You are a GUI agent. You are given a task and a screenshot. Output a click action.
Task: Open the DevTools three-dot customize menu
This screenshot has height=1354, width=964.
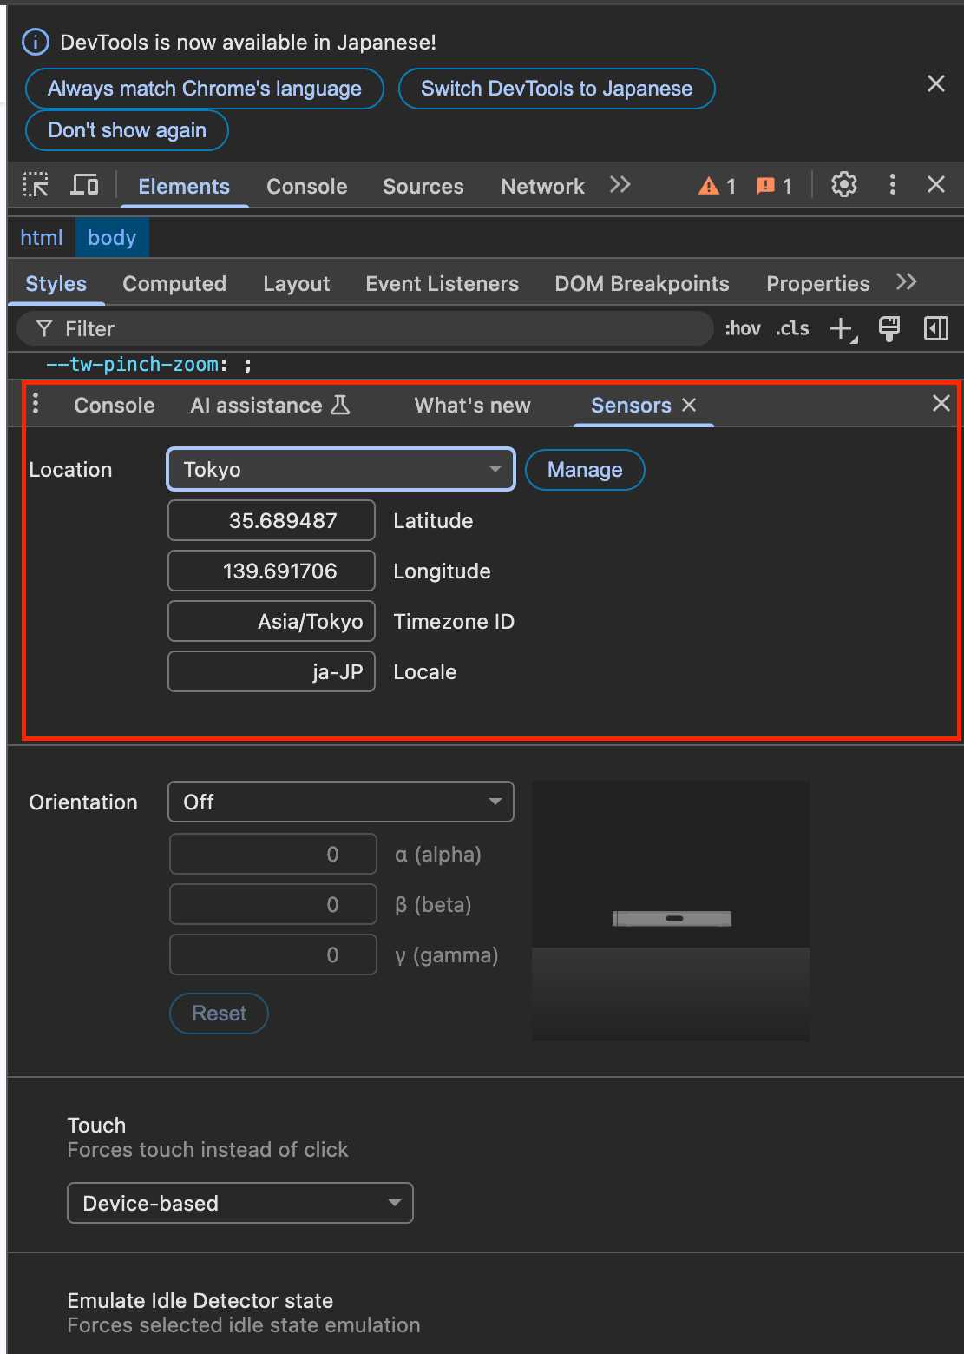click(892, 185)
